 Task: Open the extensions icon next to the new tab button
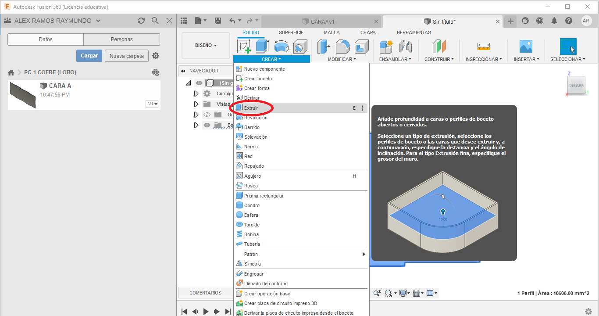pos(525,21)
